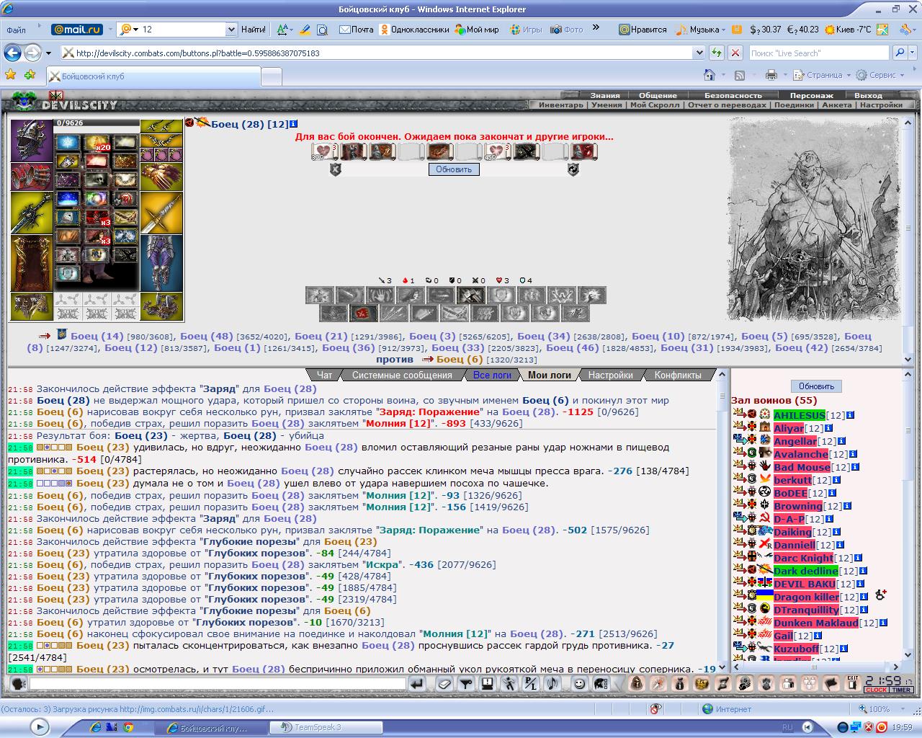
Task: Open the Анкета link
Action: 837,105
